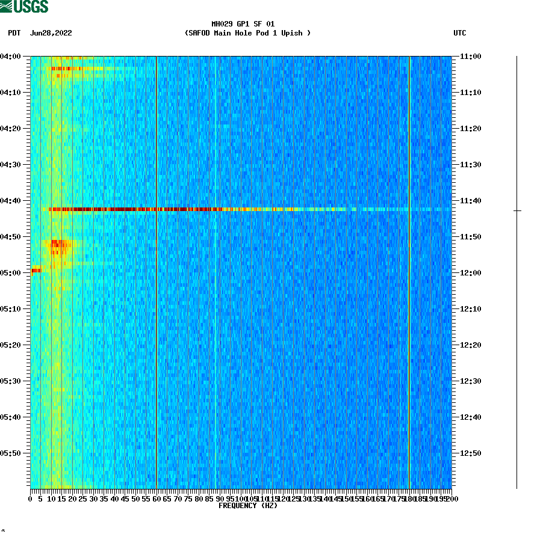Select the green wave emblem in the logo
Viewport: 543px width, 537px height.
click(7, 6)
